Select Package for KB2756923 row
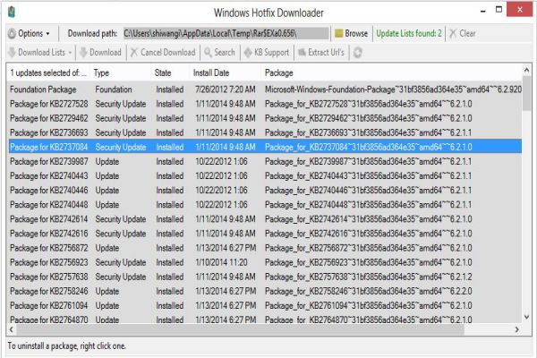The width and height of the screenshot is (537, 358). click(x=264, y=262)
